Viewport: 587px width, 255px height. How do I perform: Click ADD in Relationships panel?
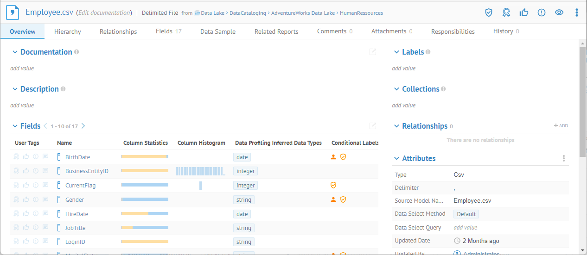[561, 126]
